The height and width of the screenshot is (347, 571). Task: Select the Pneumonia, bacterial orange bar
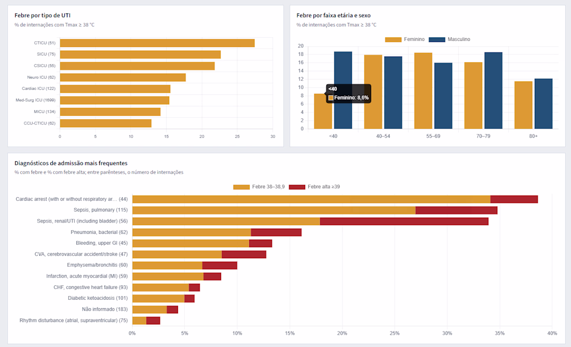[192, 232]
